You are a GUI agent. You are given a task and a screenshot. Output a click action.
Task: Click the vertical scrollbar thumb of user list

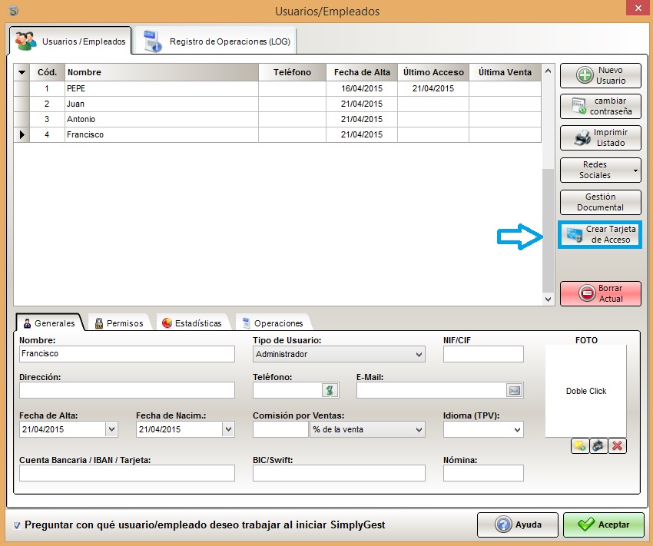[x=548, y=230]
